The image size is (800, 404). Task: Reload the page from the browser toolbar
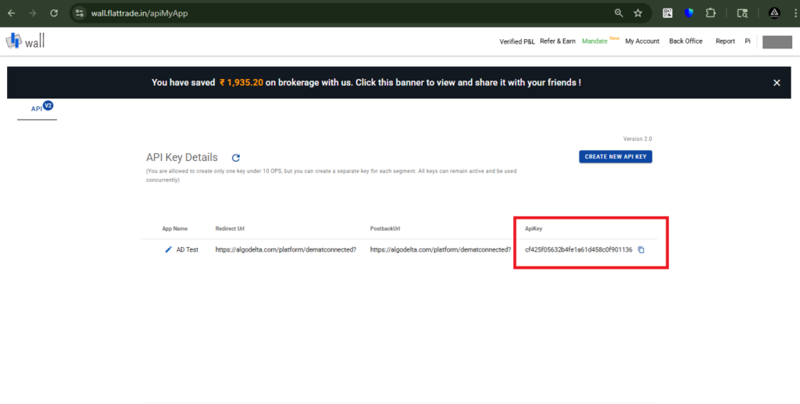click(54, 13)
